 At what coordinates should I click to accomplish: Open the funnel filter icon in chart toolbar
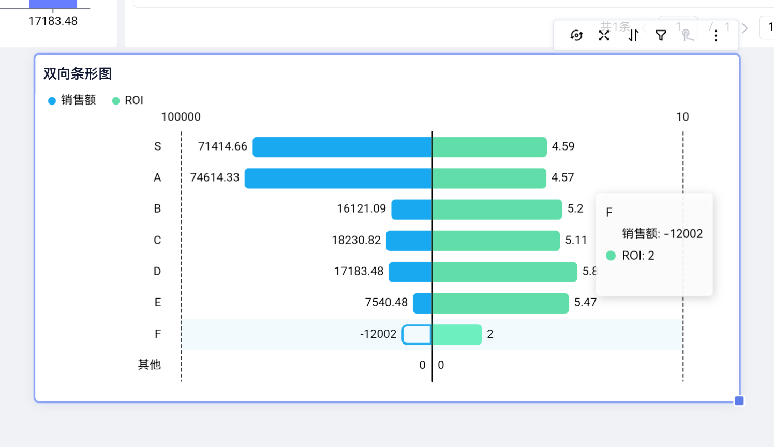pyautogui.click(x=661, y=35)
